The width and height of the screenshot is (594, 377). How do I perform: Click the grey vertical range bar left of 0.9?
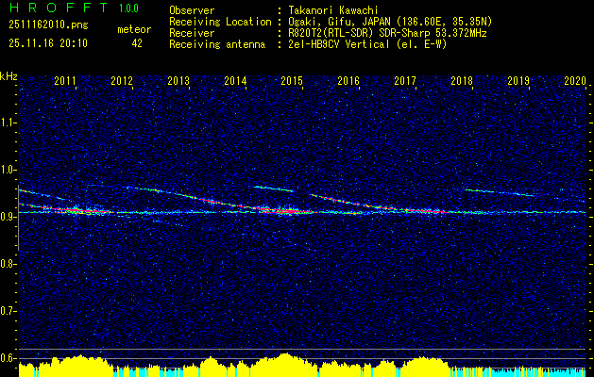coord(18,218)
